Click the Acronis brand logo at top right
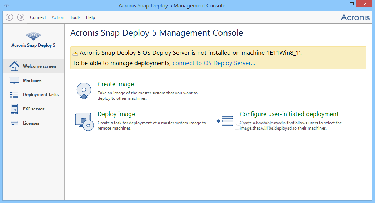Viewport: 375px width, 203px height. click(x=355, y=17)
